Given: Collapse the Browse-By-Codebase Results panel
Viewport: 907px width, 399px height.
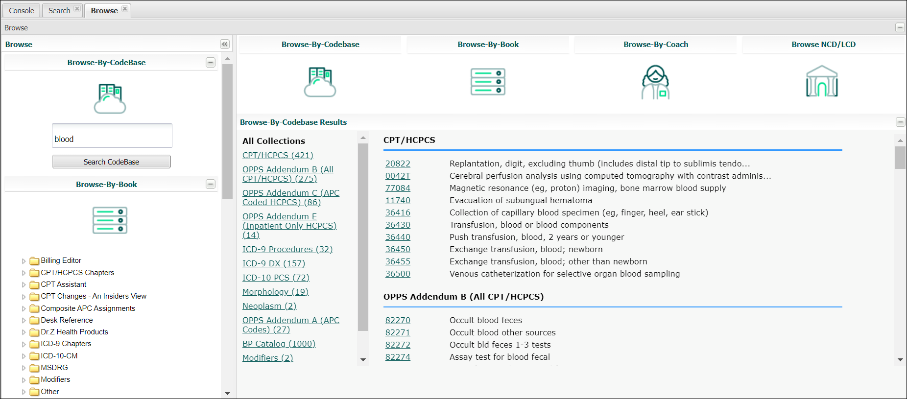Looking at the screenshot, I should point(900,122).
